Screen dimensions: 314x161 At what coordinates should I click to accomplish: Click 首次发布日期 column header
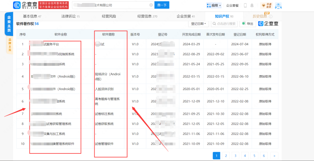point(215,35)
